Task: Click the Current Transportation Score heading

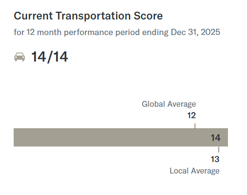Action: [88, 16]
